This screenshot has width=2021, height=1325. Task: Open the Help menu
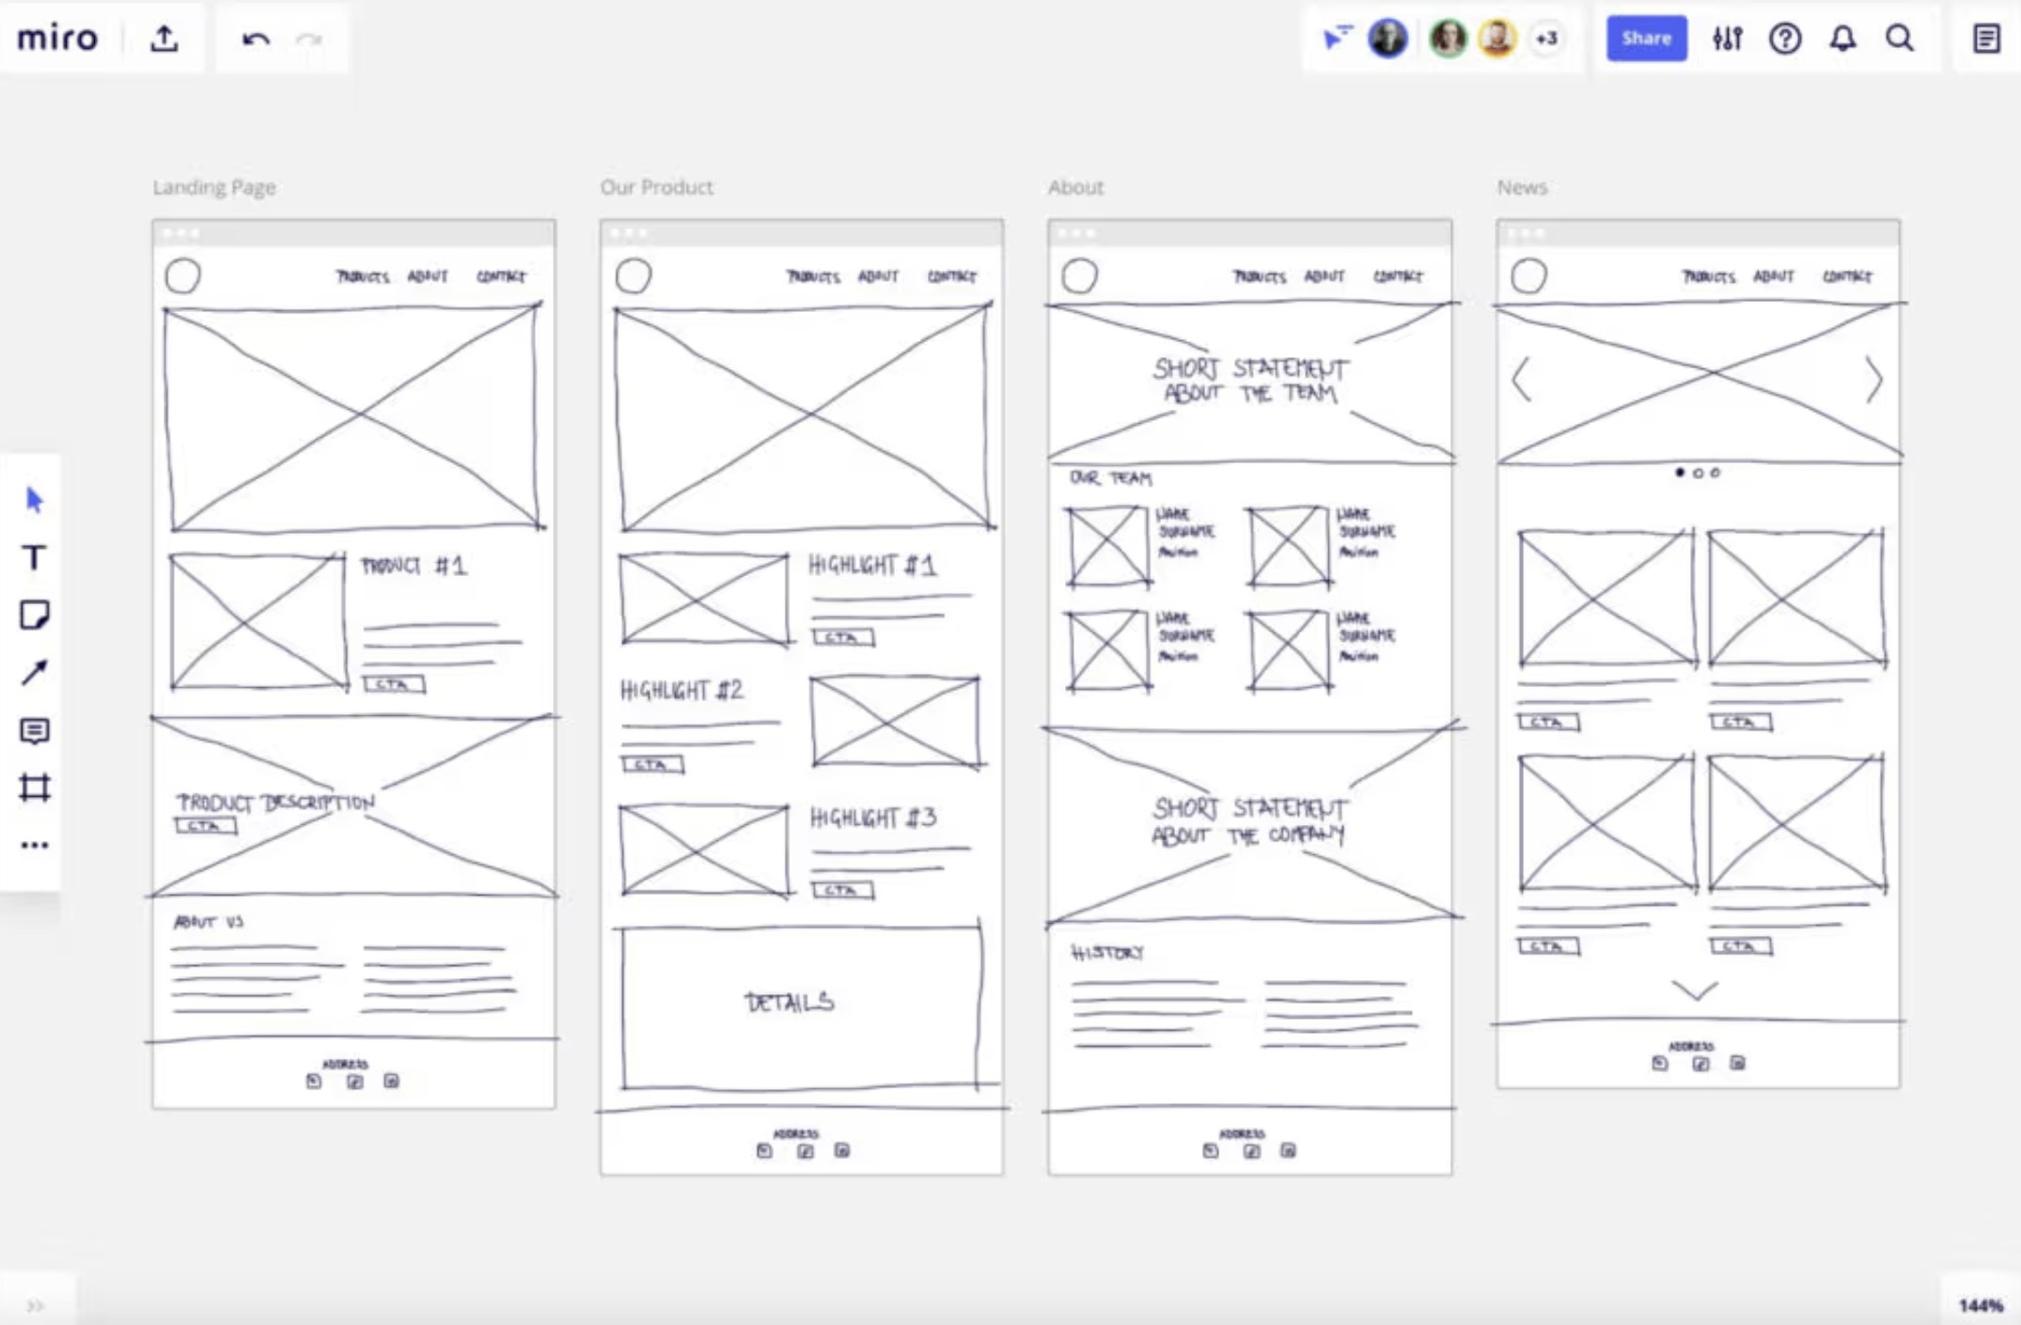1785,39
